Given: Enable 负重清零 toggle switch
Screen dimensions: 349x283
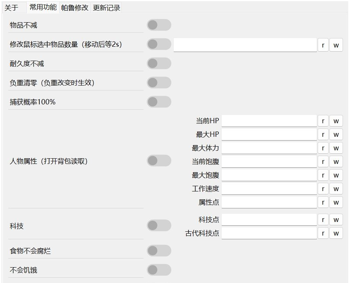Looking at the screenshot, I should (x=159, y=83).
